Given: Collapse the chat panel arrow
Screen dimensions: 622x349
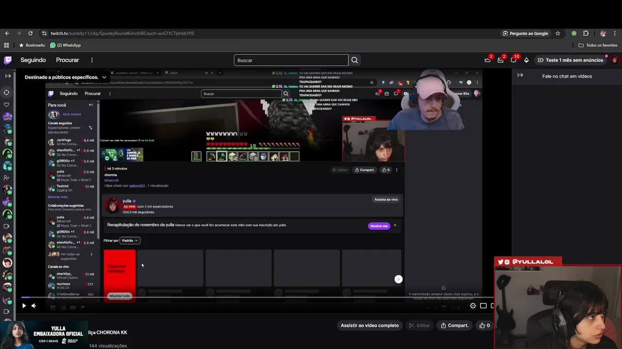Looking at the screenshot, I should point(520,75).
